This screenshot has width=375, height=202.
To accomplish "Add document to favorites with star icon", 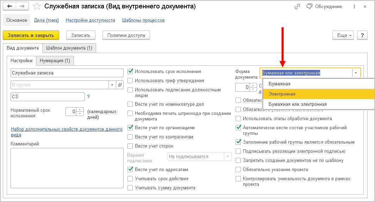I will [x=36, y=7].
